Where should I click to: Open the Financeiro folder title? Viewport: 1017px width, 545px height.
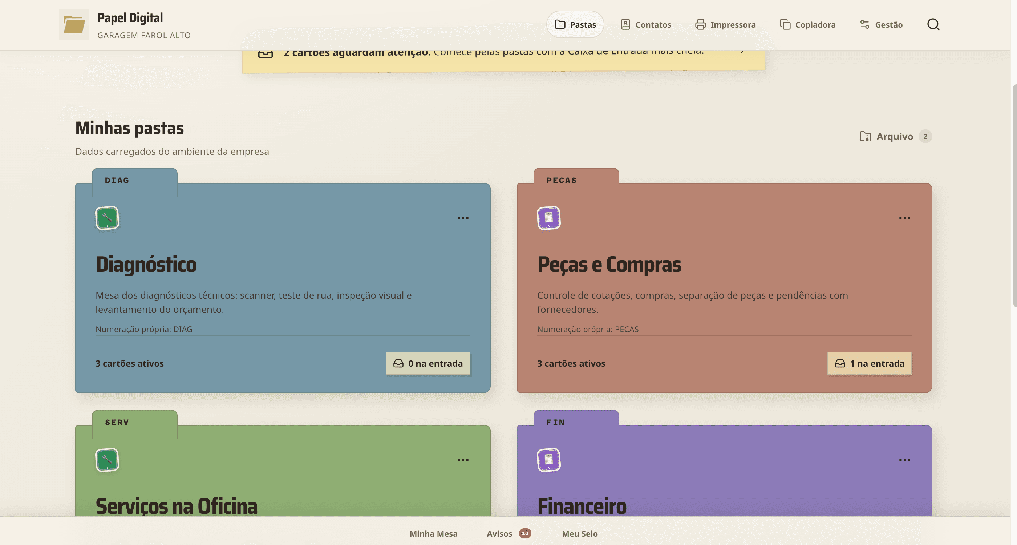coord(582,506)
